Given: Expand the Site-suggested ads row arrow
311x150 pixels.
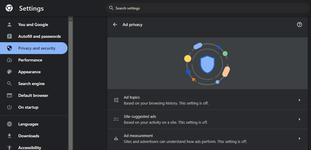Looking at the screenshot, I should 299,119.
